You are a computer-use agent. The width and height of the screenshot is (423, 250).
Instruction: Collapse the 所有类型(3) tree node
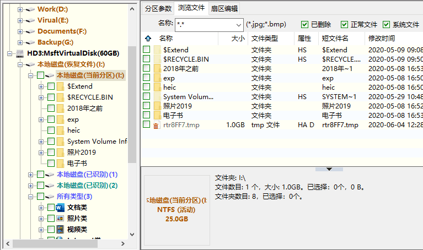[x=31, y=197]
